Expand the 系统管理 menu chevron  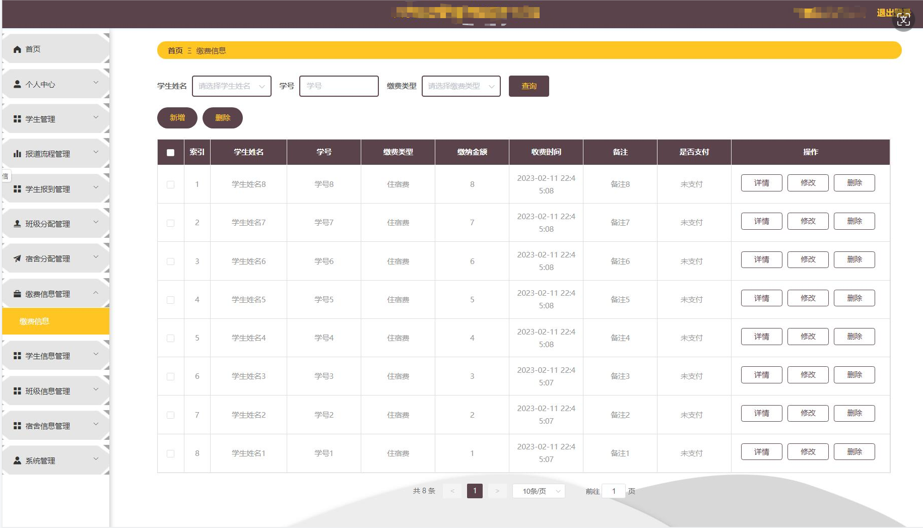pyautogui.click(x=96, y=459)
